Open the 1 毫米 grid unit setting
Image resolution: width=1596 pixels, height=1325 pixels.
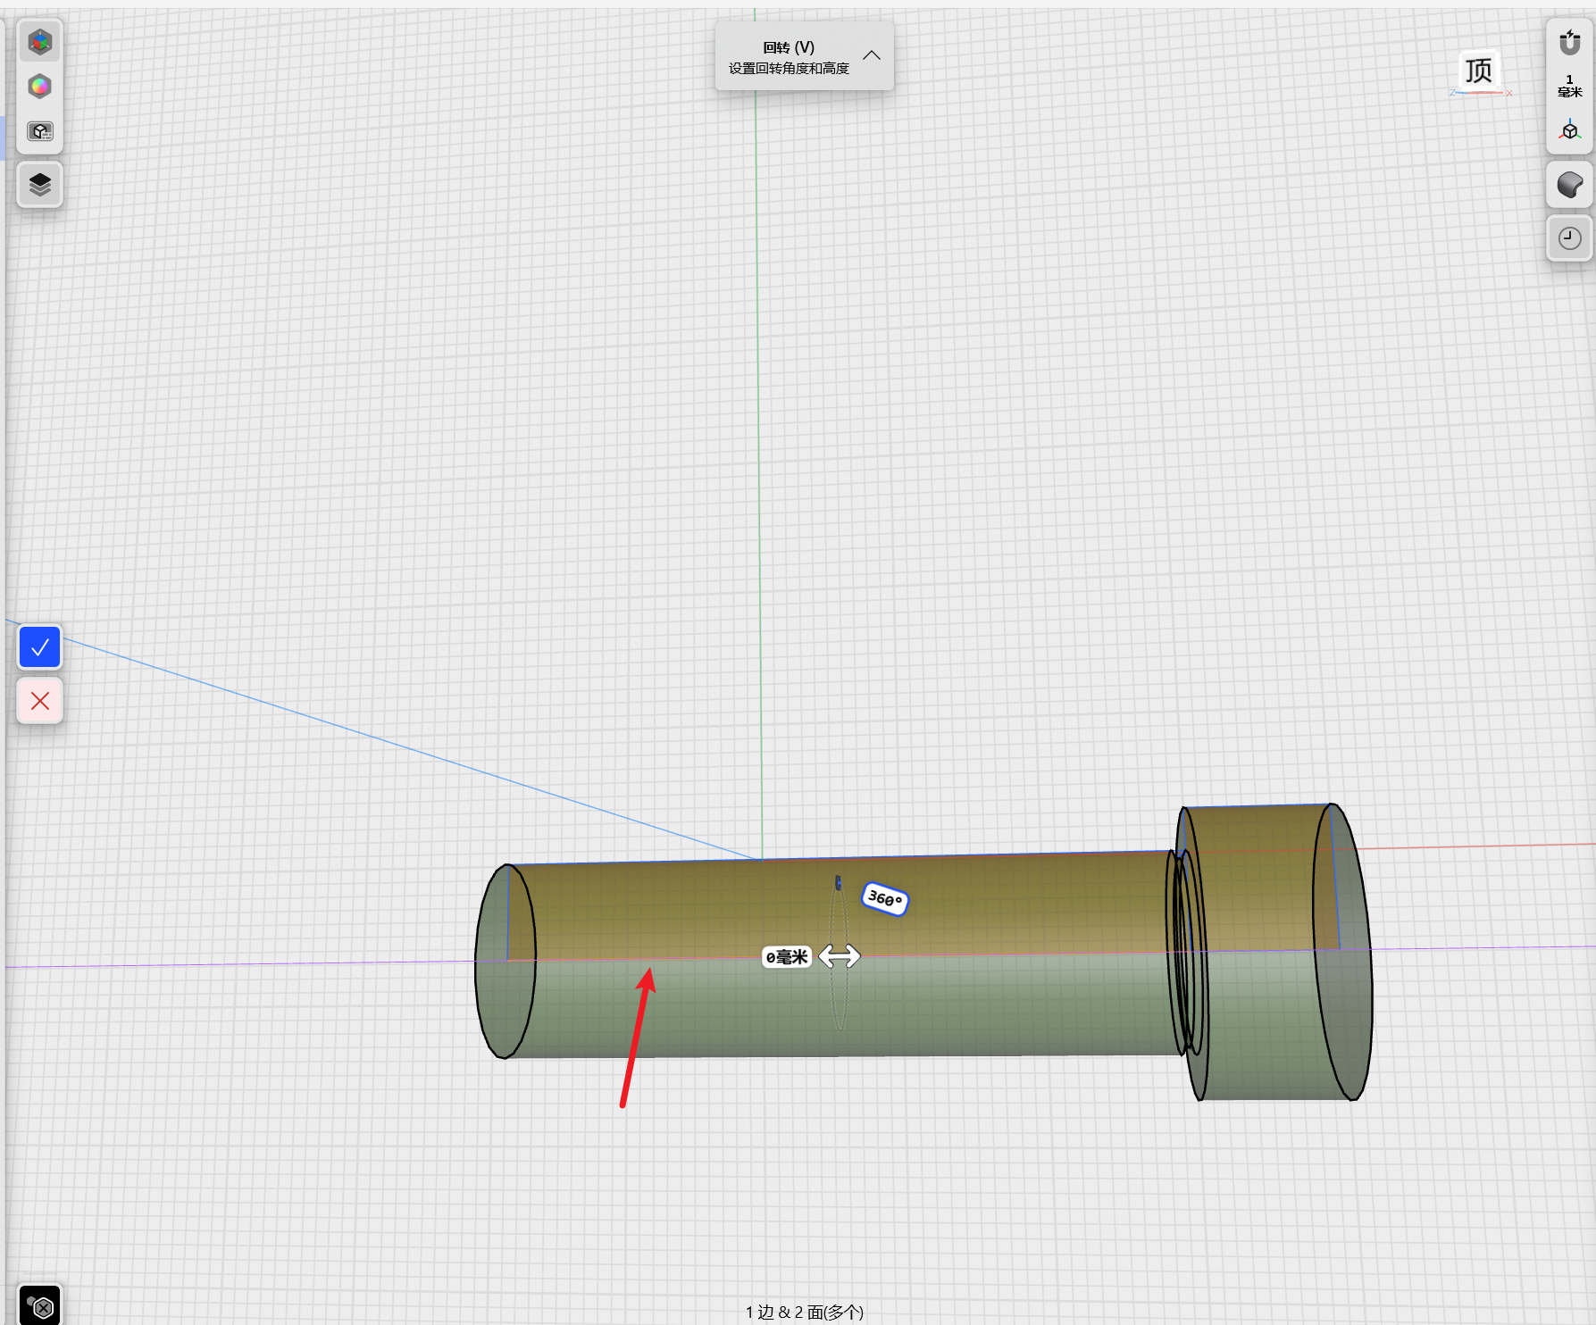point(1569,86)
